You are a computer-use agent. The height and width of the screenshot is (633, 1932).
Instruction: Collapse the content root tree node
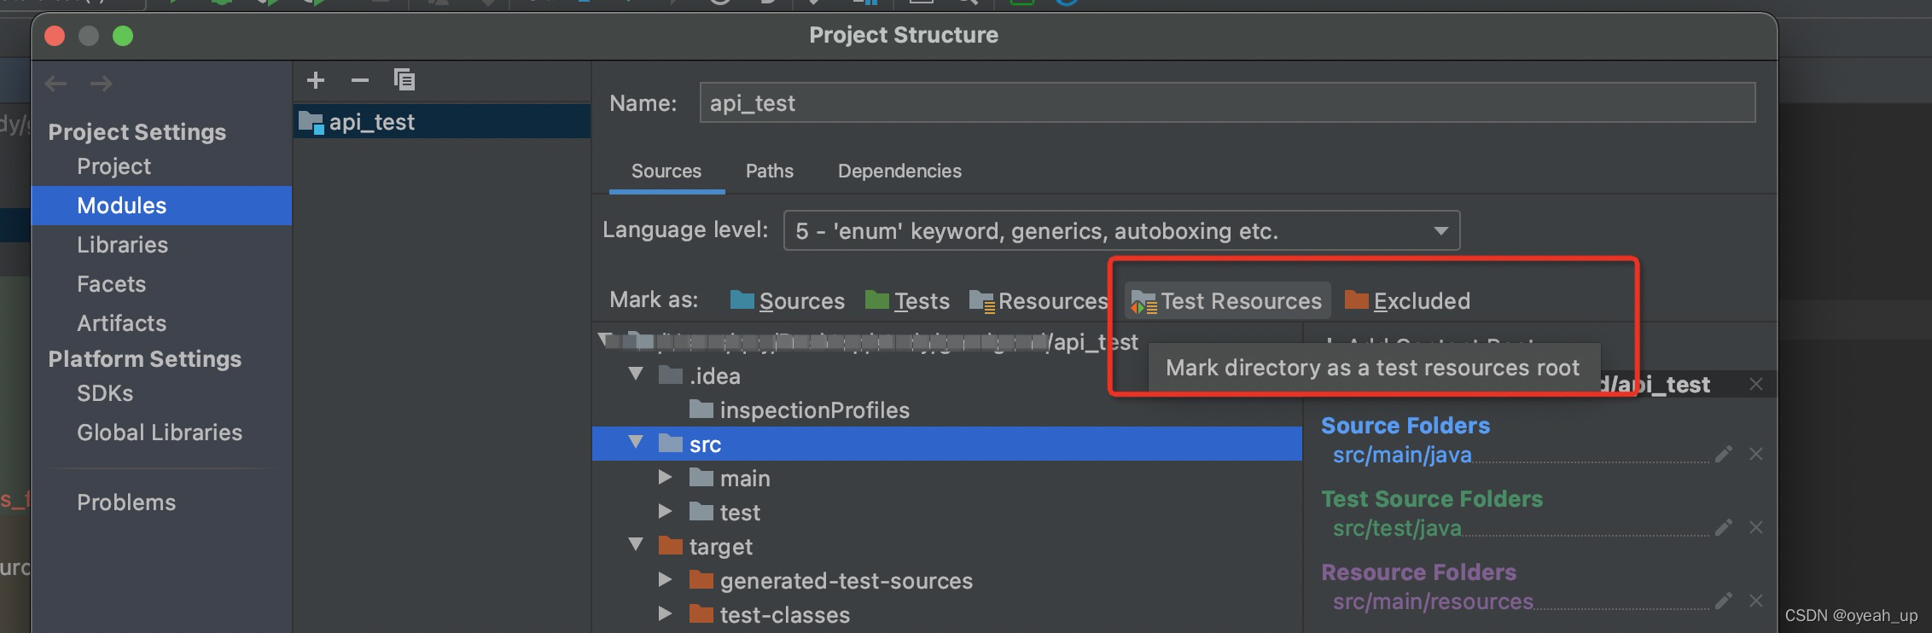(605, 340)
